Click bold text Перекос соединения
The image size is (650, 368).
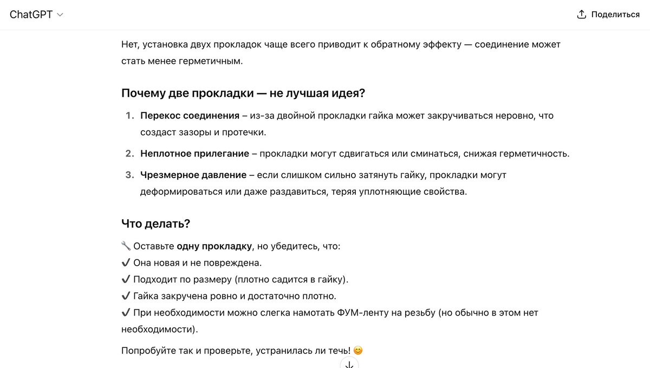pyautogui.click(x=190, y=115)
